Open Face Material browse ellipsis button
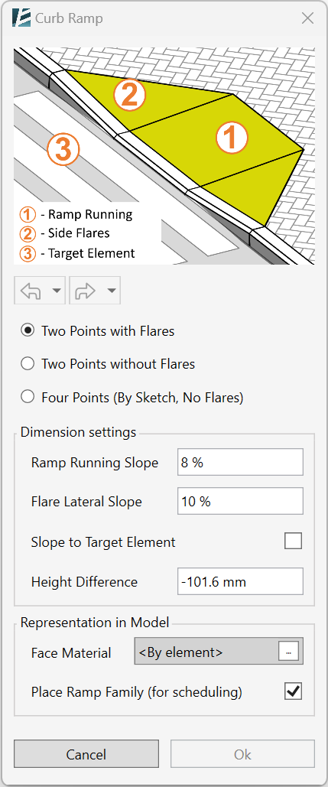Viewport: 328px width, 787px height. (x=288, y=652)
